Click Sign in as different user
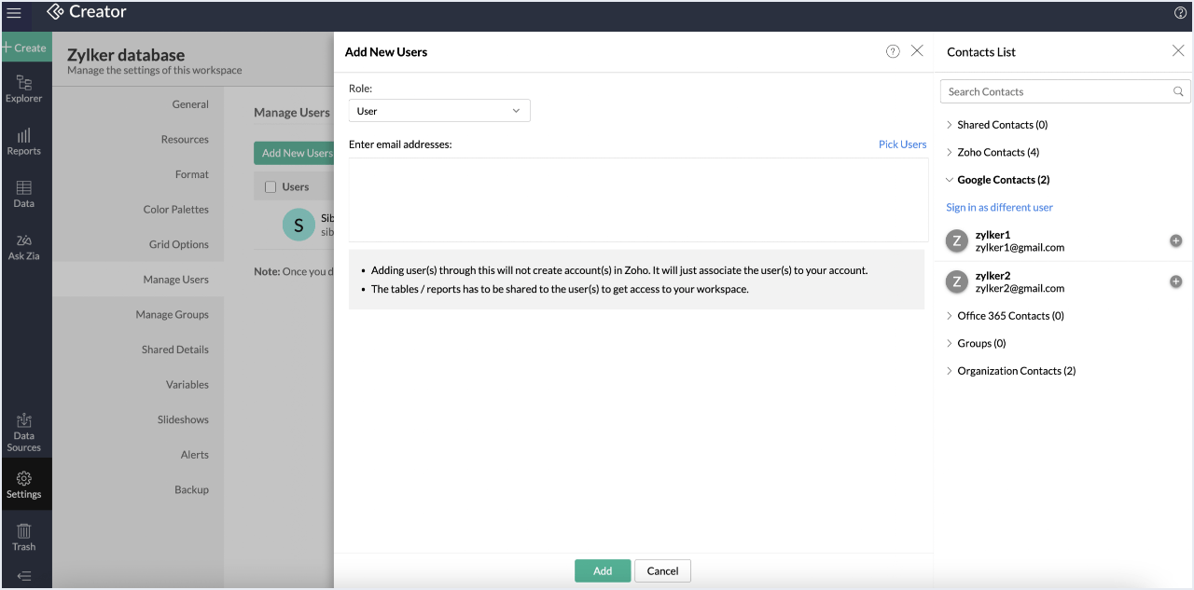 point(999,207)
